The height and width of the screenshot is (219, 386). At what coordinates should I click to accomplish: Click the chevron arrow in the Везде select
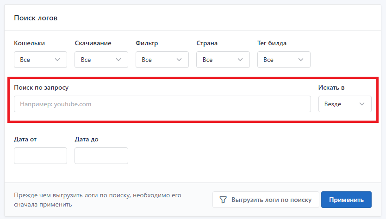[362, 104]
